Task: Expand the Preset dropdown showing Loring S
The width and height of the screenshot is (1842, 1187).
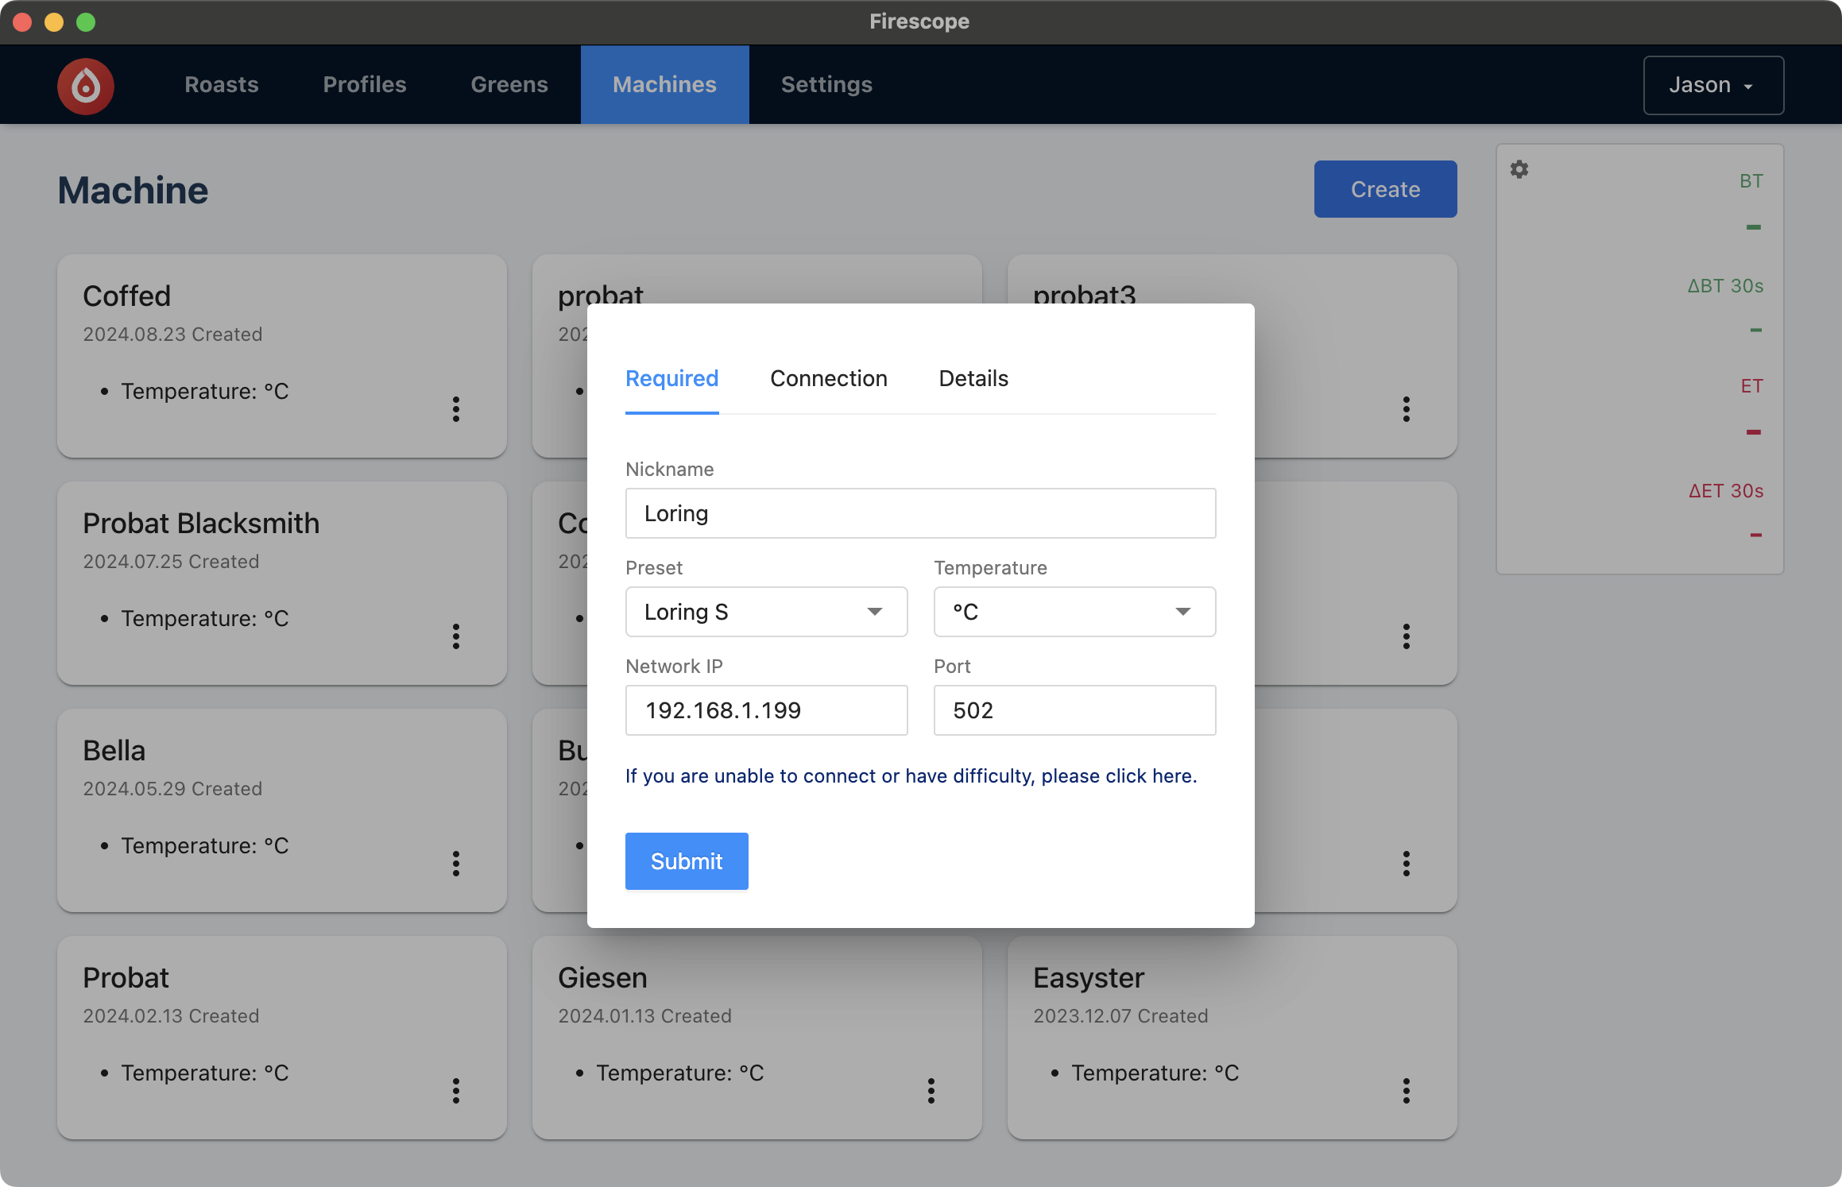Action: (x=766, y=612)
